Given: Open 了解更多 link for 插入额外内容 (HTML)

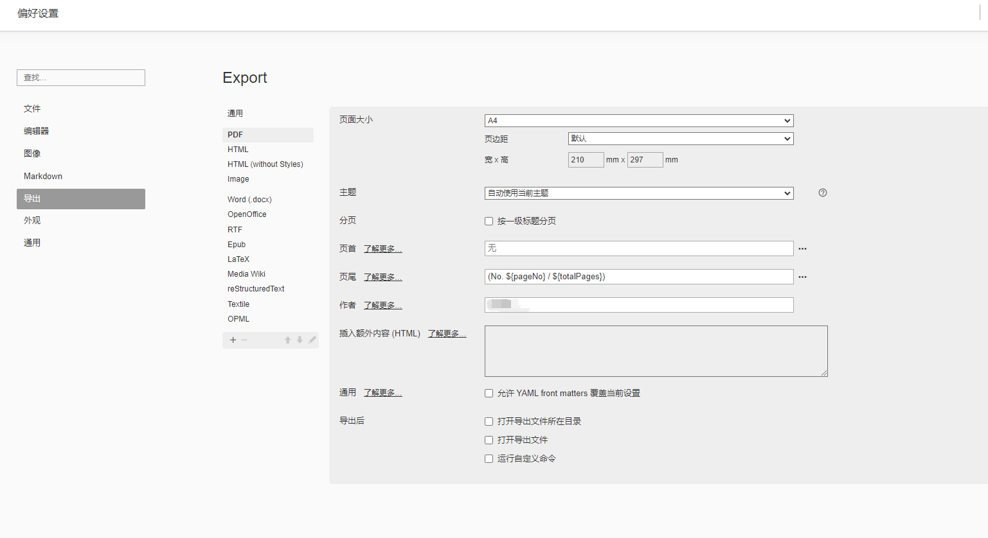Looking at the screenshot, I should [447, 334].
